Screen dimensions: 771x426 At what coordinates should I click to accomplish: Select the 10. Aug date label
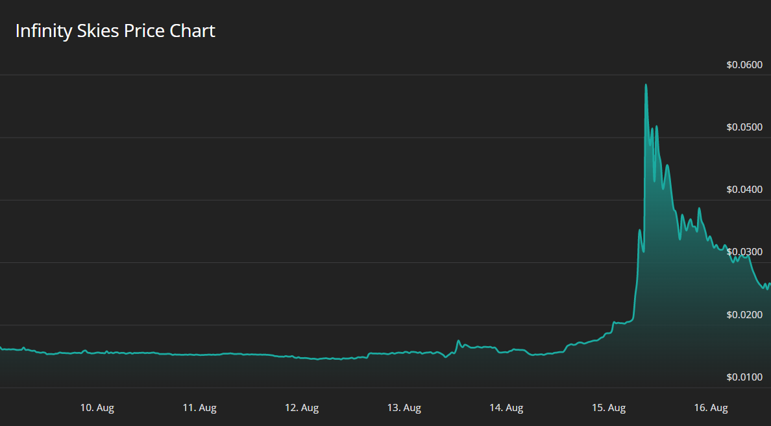(x=97, y=408)
